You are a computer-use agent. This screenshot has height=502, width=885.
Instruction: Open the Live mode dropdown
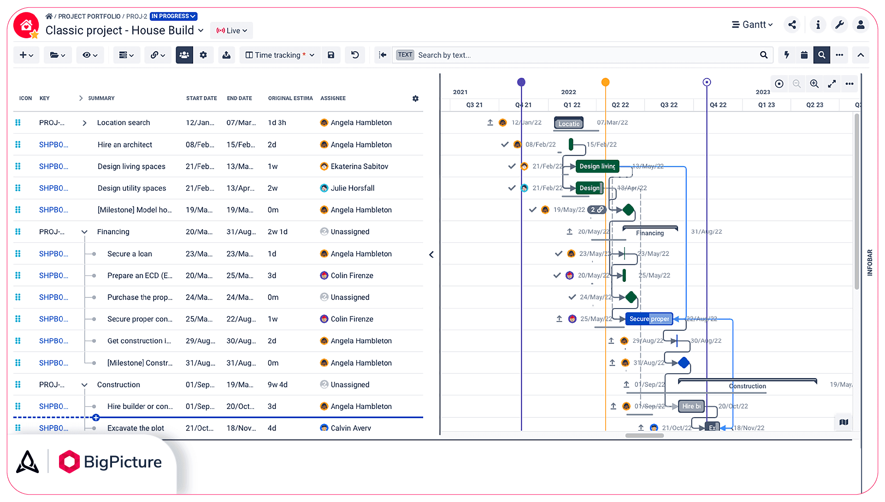(232, 30)
